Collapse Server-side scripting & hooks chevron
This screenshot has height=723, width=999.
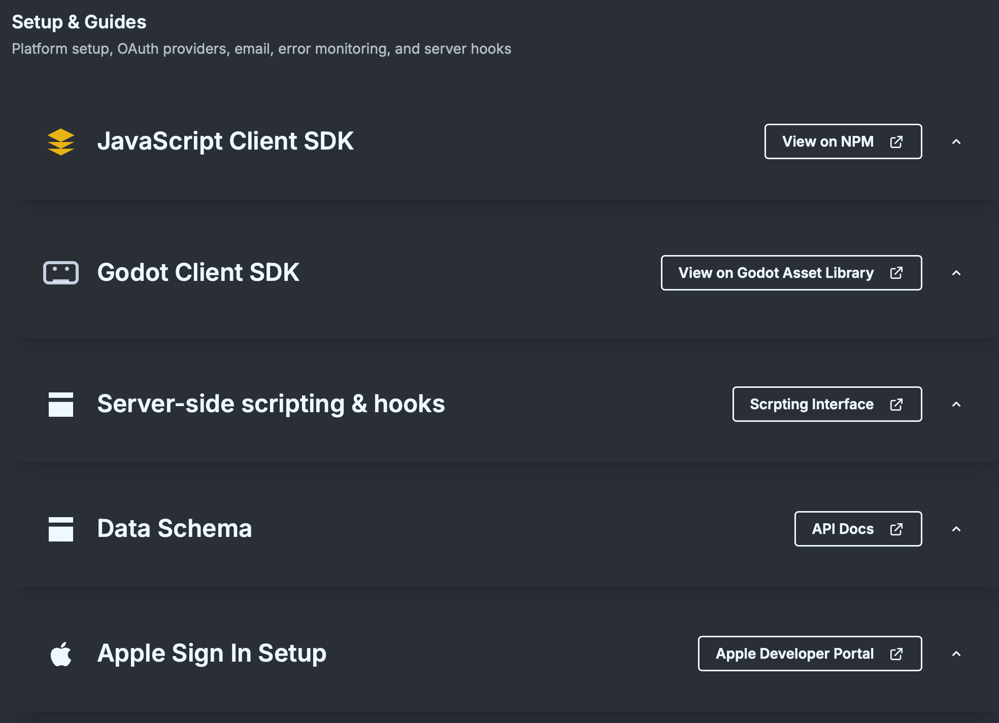click(x=956, y=404)
